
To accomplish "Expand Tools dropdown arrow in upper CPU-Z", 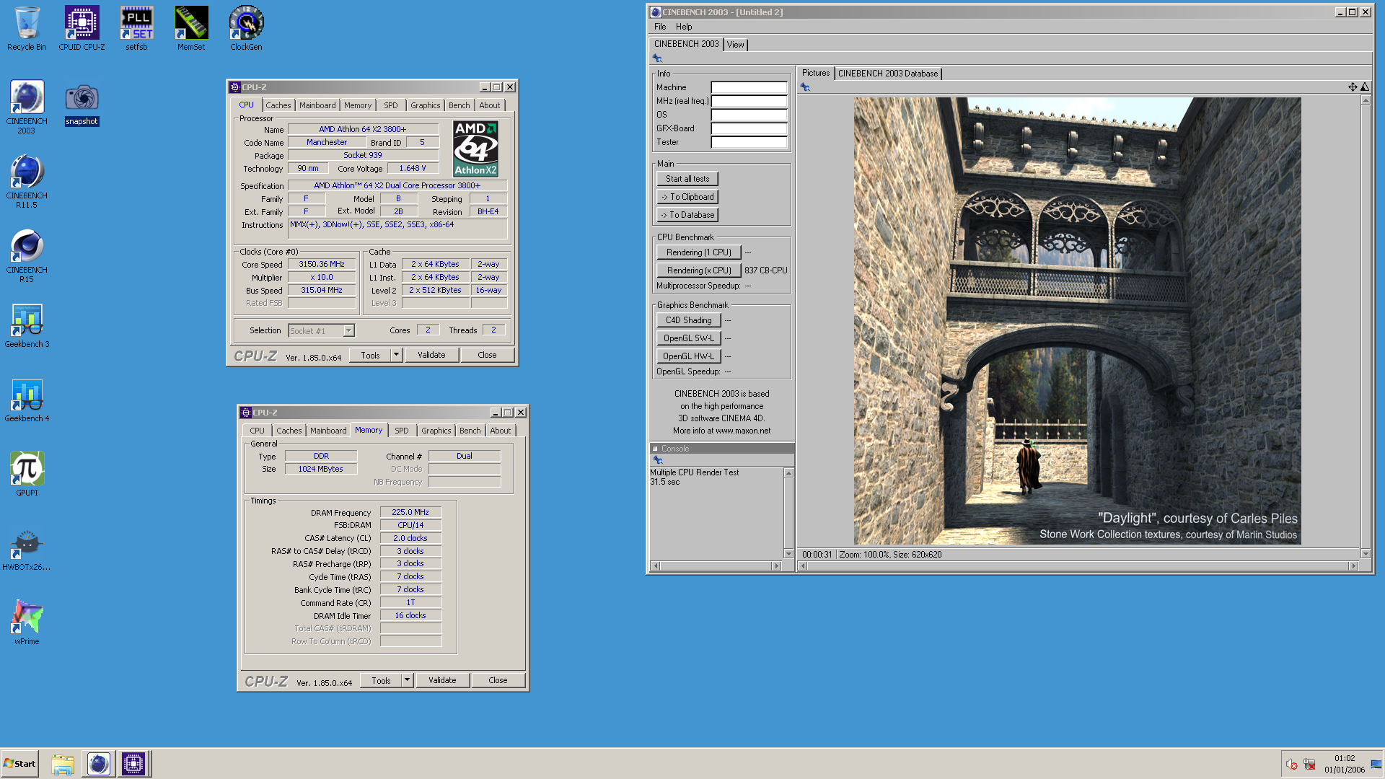I will 396,355.
